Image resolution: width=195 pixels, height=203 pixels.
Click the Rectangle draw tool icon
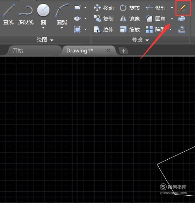77,8
